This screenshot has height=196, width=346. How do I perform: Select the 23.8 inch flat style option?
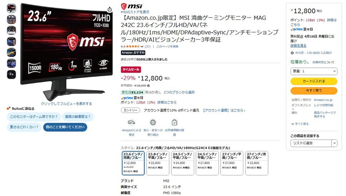[x=158, y=163]
